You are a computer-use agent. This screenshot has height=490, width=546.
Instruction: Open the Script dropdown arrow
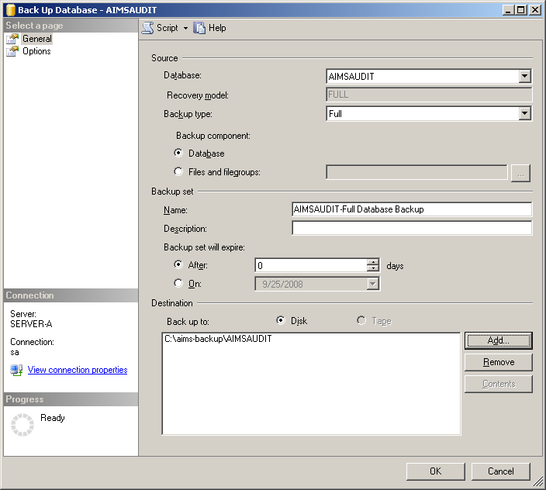click(185, 28)
